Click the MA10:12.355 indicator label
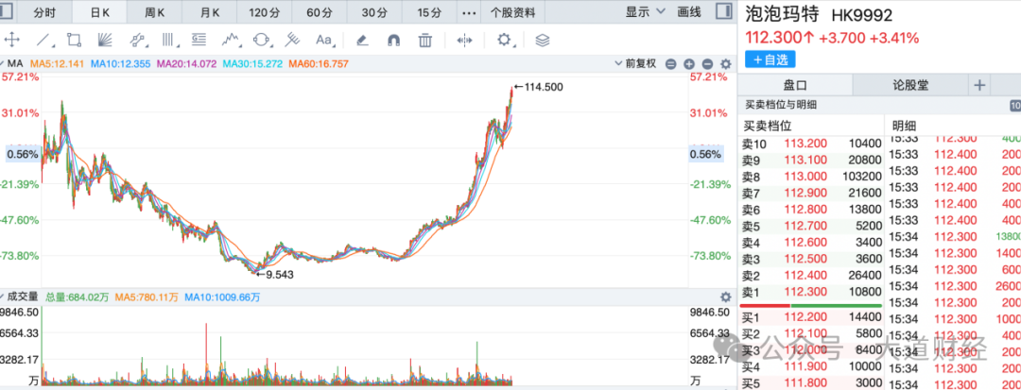Image resolution: width=1021 pixels, height=390 pixels. click(120, 63)
